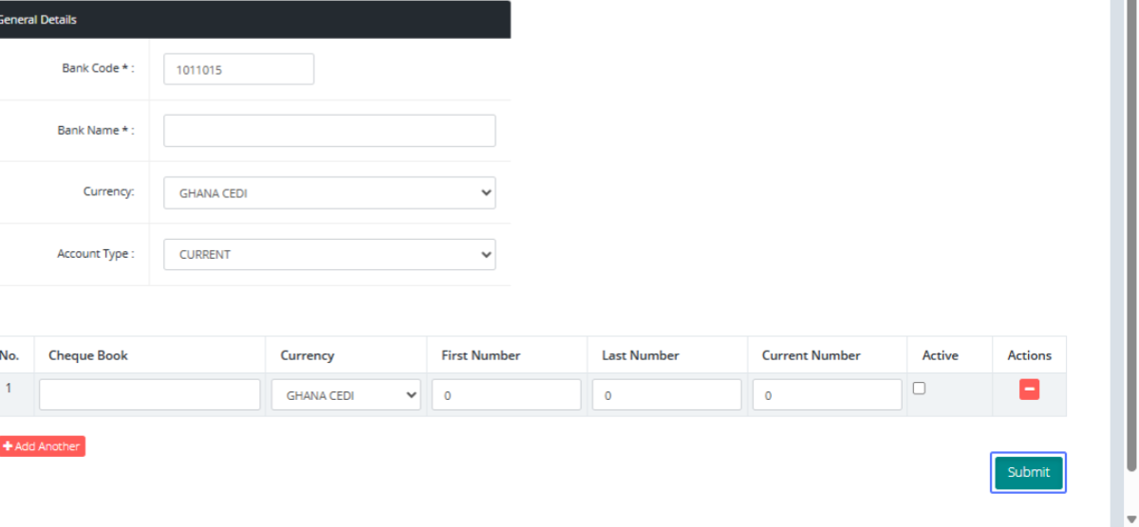The width and height of the screenshot is (1139, 527).
Task: Open the Account Type dropdown
Action: pos(329,255)
